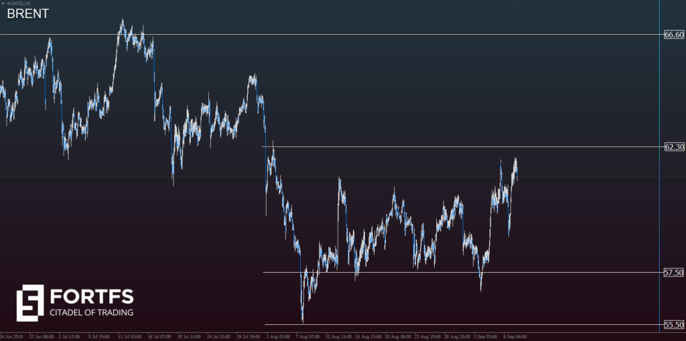The height and width of the screenshot is (341, 686).
Task: Click the 16 Jul 07:00 time marker
Action: 159,337
